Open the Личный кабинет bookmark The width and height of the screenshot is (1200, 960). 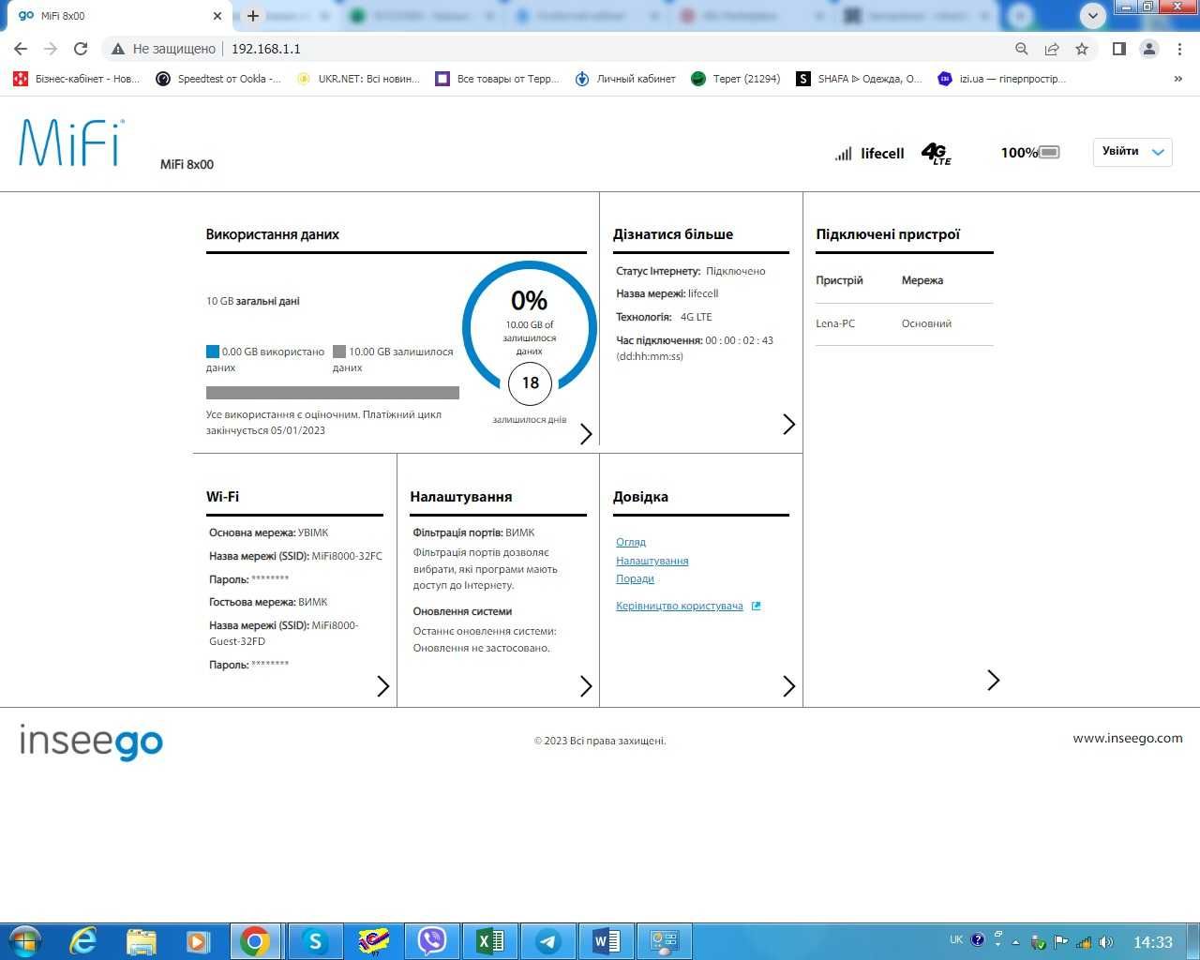(625, 79)
